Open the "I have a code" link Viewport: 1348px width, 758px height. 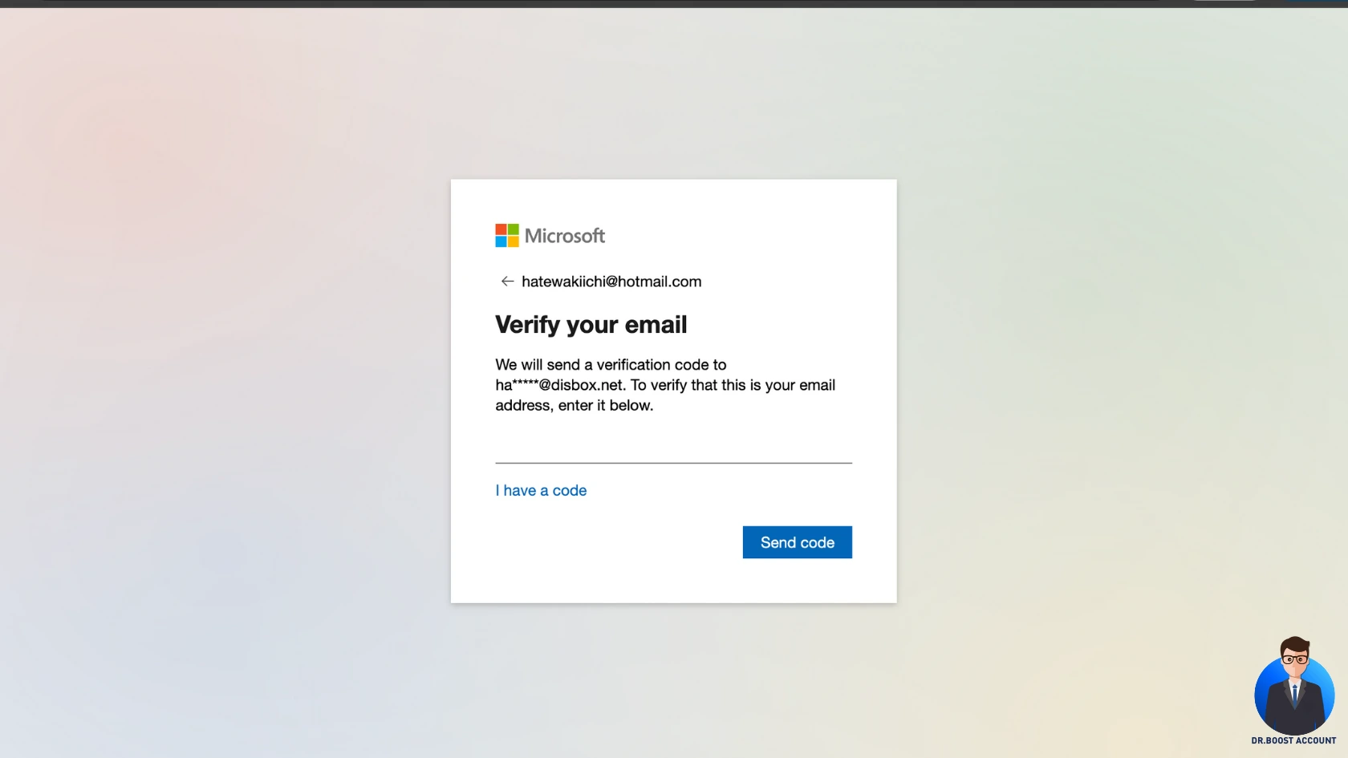click(x=541, y=491)
